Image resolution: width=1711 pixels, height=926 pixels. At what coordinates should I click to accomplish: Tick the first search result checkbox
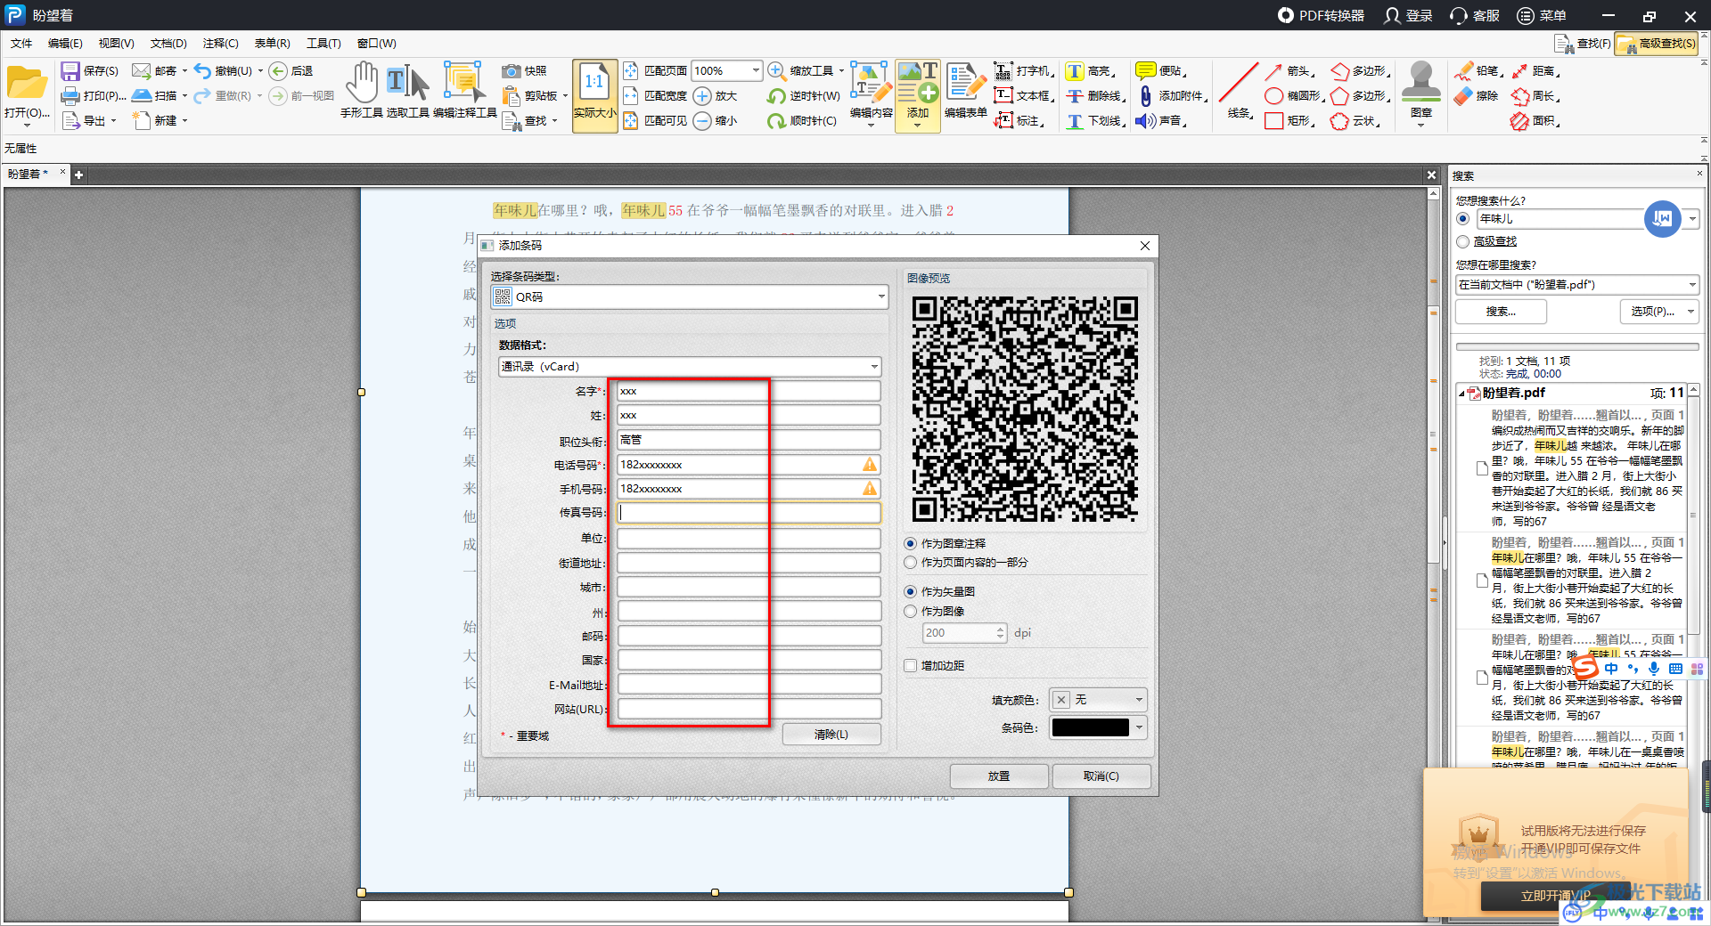click(x=1482, y=468)
